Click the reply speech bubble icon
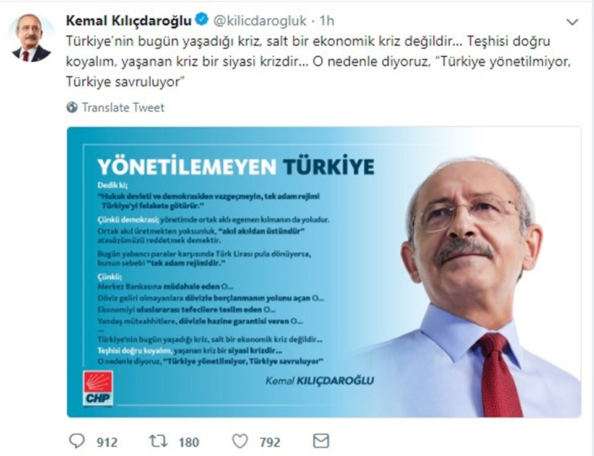 (77, 441)
